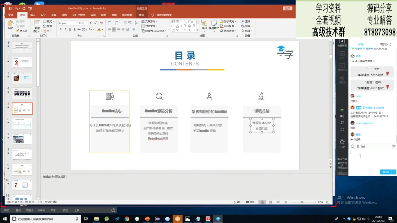Toggle Underline formatting

[x=70, y=29]
